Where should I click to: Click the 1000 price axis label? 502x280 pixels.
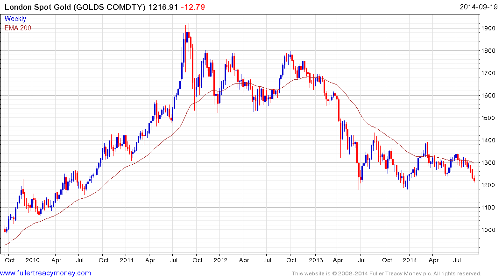pos(488,230)
